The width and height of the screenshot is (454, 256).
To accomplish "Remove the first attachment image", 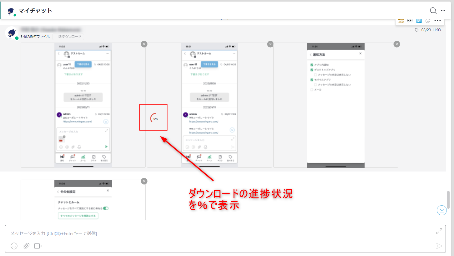I will (x=144, y=44).
